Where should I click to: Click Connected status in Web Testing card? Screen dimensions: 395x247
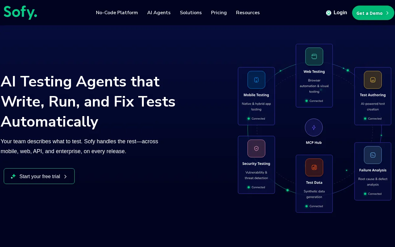pos(314,101)
